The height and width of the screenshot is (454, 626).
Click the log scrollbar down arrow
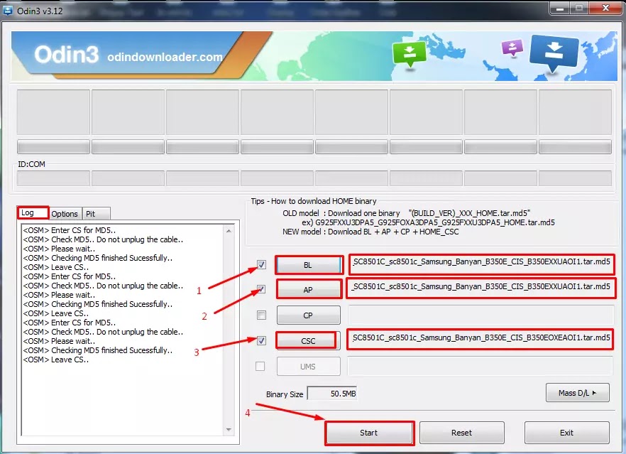coord(229,430)
